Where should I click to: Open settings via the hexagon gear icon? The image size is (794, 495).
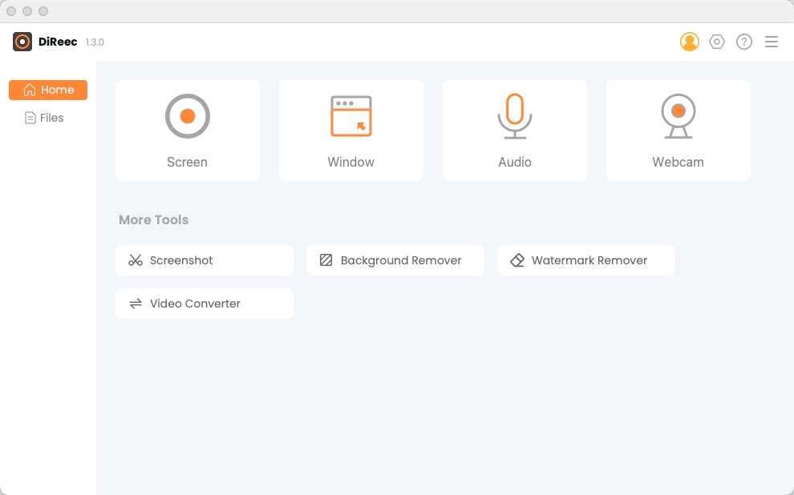716,42
